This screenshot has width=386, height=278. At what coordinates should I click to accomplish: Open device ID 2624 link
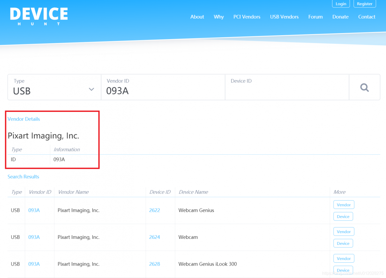[154, 237]
